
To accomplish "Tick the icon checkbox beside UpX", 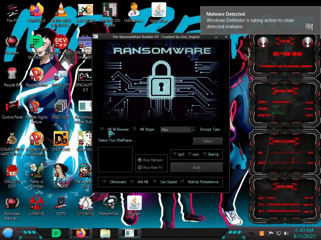I will coord(190,154).
